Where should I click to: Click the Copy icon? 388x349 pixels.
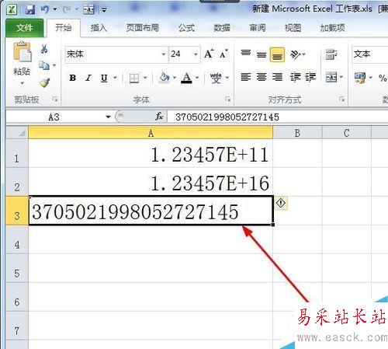[44, 65]
